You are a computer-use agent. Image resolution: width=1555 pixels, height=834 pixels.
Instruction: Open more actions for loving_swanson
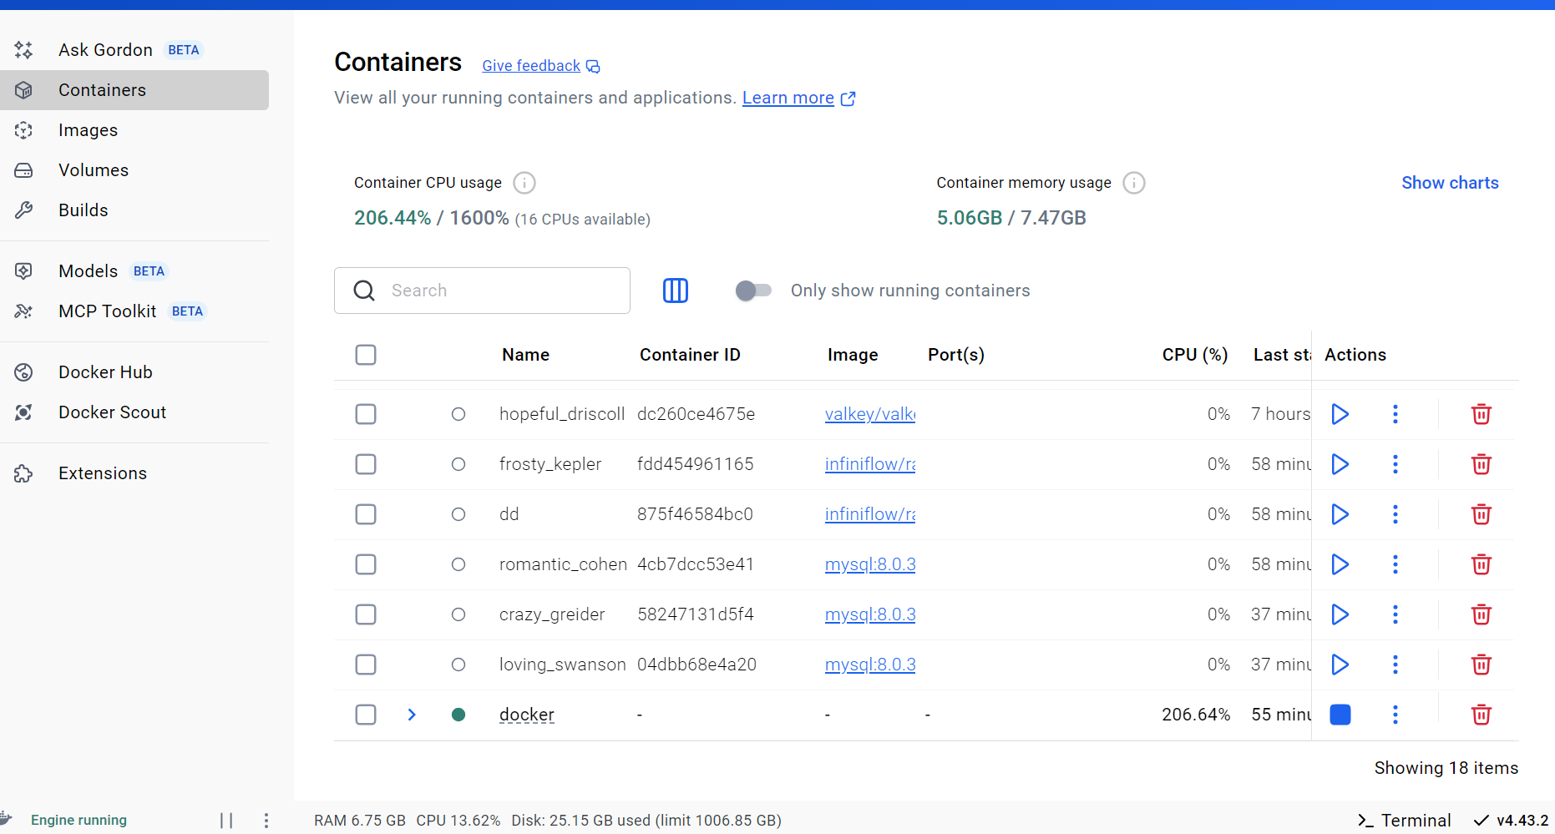tap(1395, 665)
